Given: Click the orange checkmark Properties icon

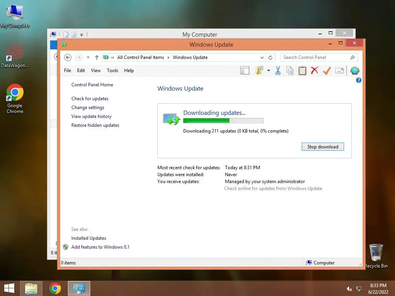Looking at the screenshot, I should 327,71.
